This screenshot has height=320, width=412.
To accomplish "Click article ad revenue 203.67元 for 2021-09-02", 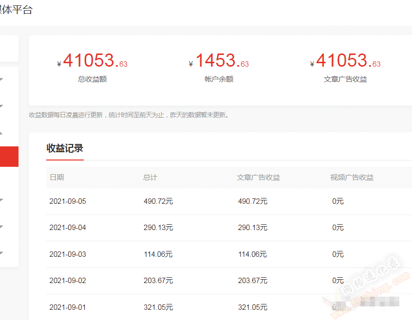I will coord(252,281).
